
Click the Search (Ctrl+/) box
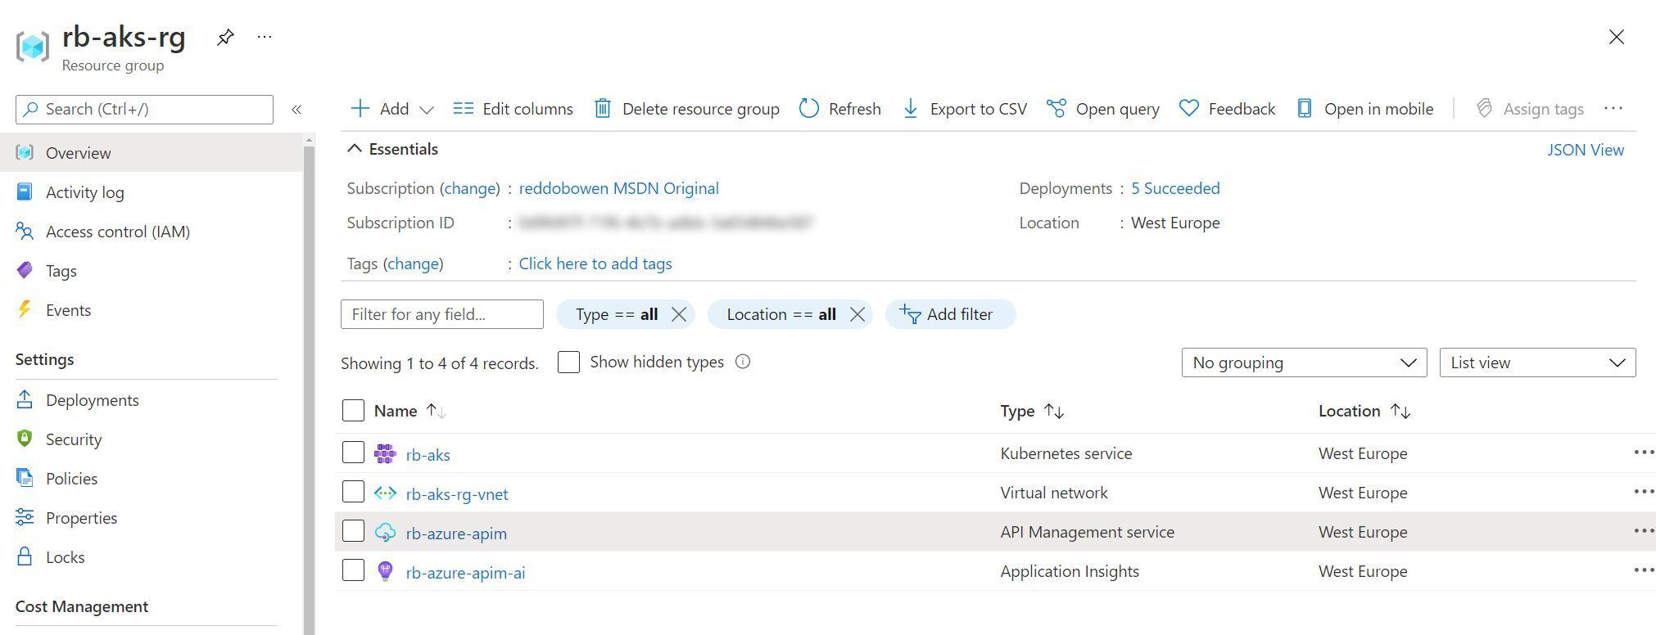[x=144, y=109]
